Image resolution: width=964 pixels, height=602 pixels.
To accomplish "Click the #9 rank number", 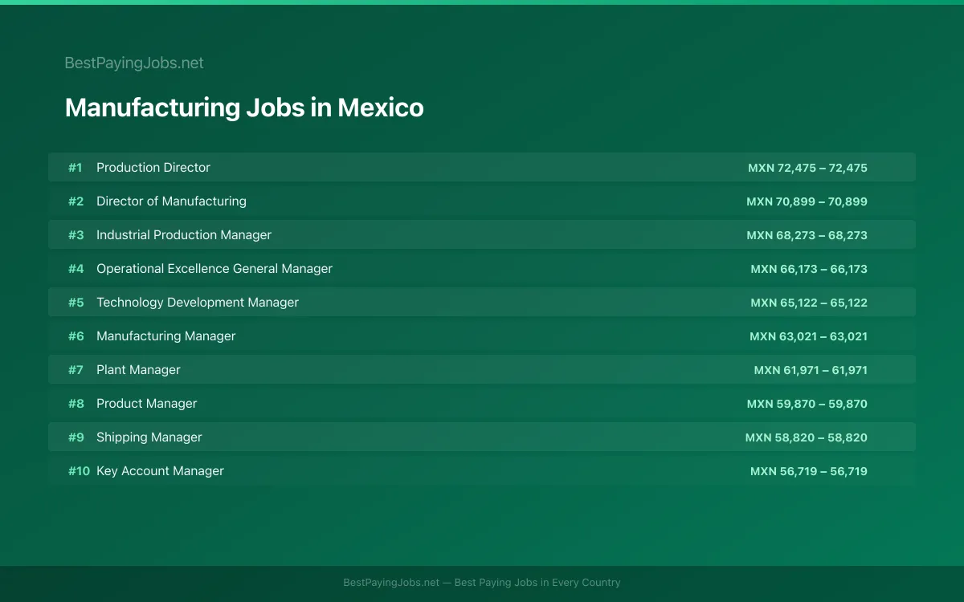I will pos(76,437).
